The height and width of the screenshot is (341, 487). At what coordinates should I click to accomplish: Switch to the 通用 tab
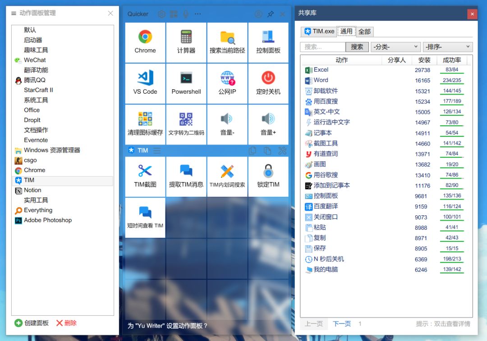pos(346,32)
